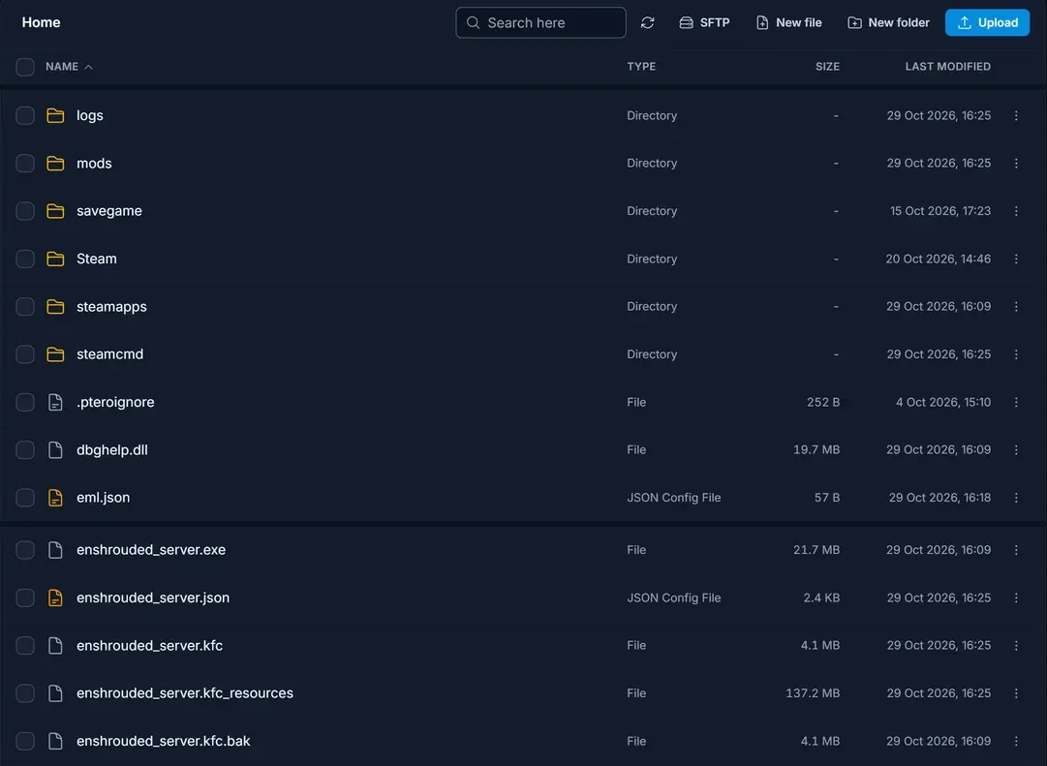The width and height of the screenshot is (1047, 766).
Task: Check the eml.json file checkbox
Action: coord(25,498)
